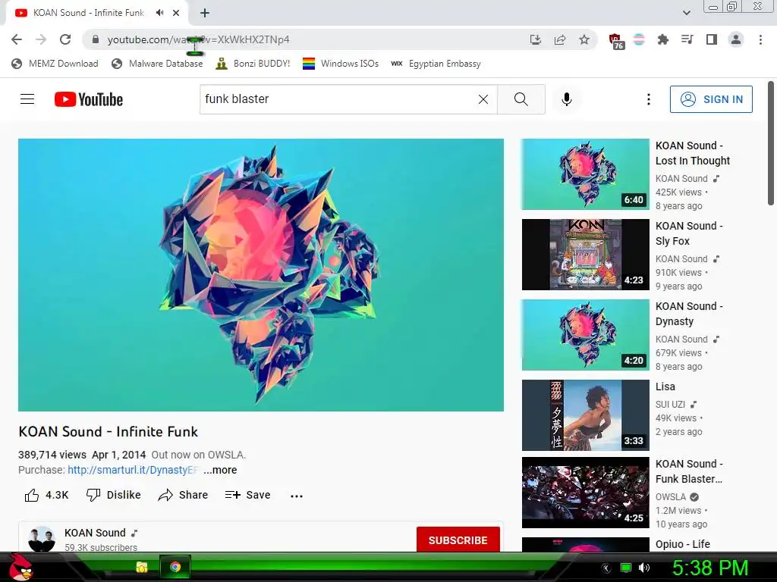This screenshot has width=777, height=582.
Task: Open the Sly Fox video thumbnail
Action: [585, 255]
